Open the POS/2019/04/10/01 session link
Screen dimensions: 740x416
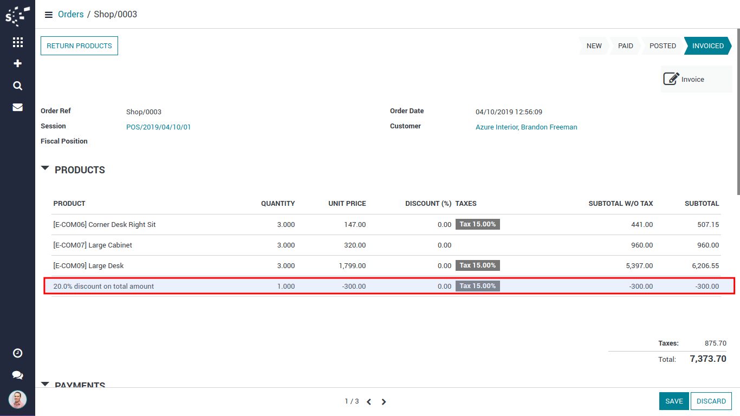(x=158, y=127)
